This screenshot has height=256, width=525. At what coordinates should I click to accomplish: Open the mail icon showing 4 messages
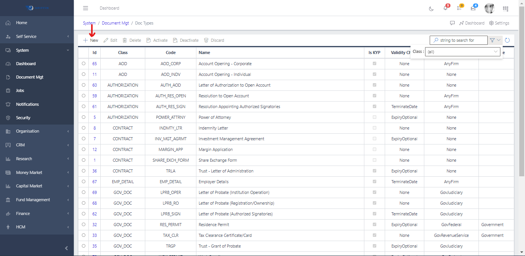[x=473, y=8]
